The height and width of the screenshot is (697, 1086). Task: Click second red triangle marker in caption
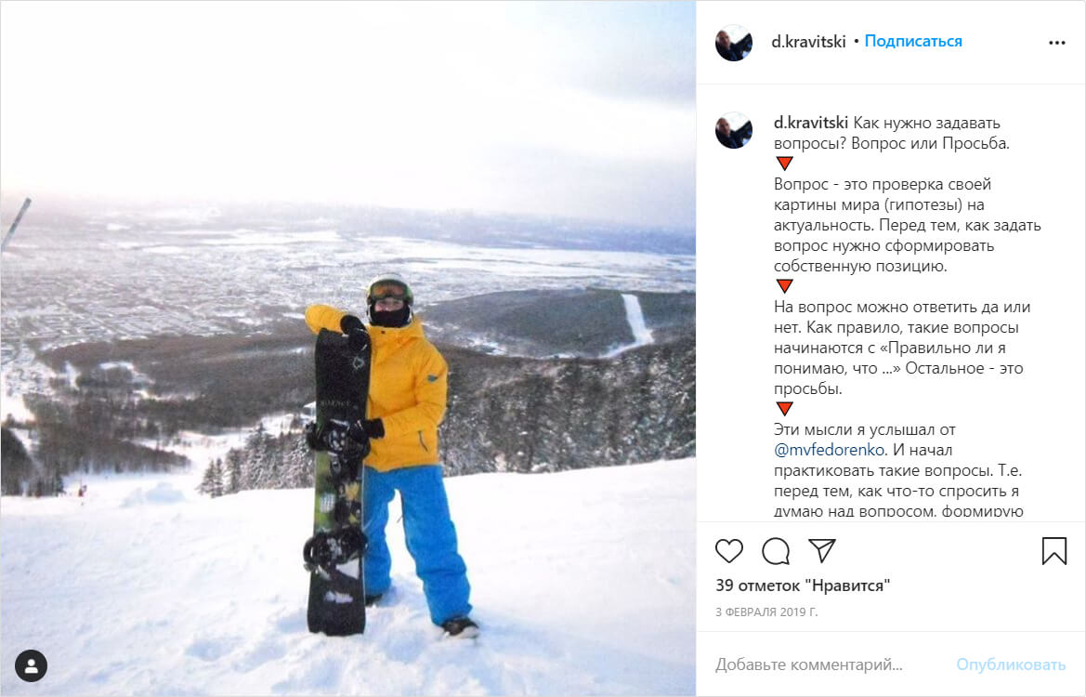coord(784,286)
